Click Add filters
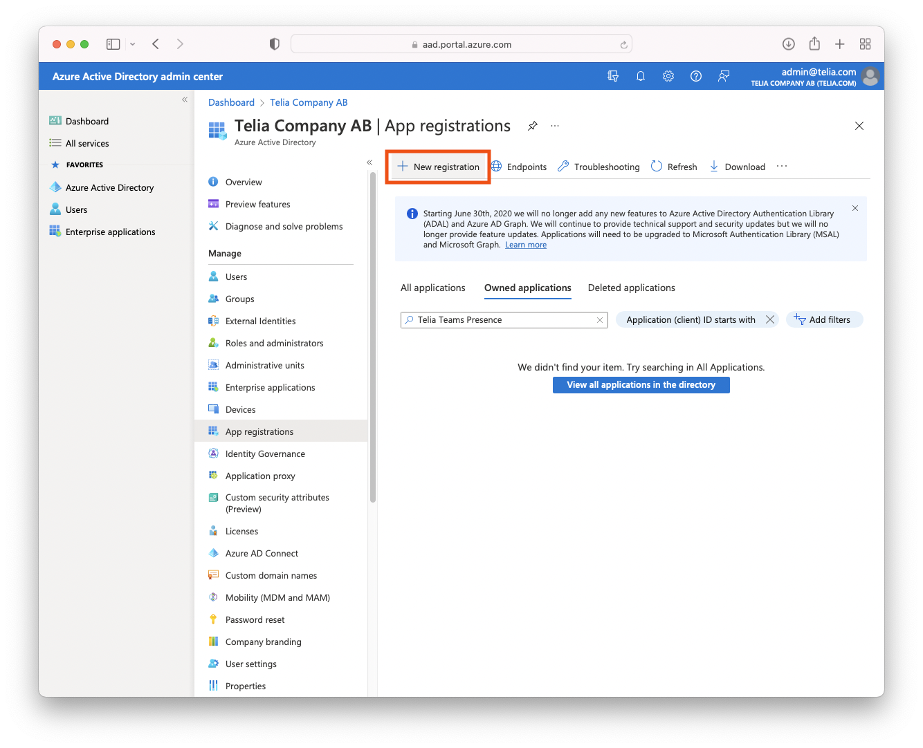This screenshot has width=923, height=748. 824,319
